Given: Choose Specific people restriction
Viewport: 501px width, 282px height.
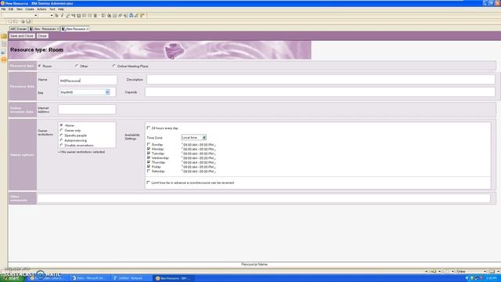Looking at the screenshot, I should pos(61,136).
